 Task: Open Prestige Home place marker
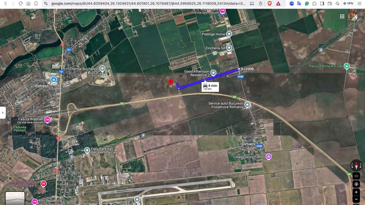tap(229, 34)
